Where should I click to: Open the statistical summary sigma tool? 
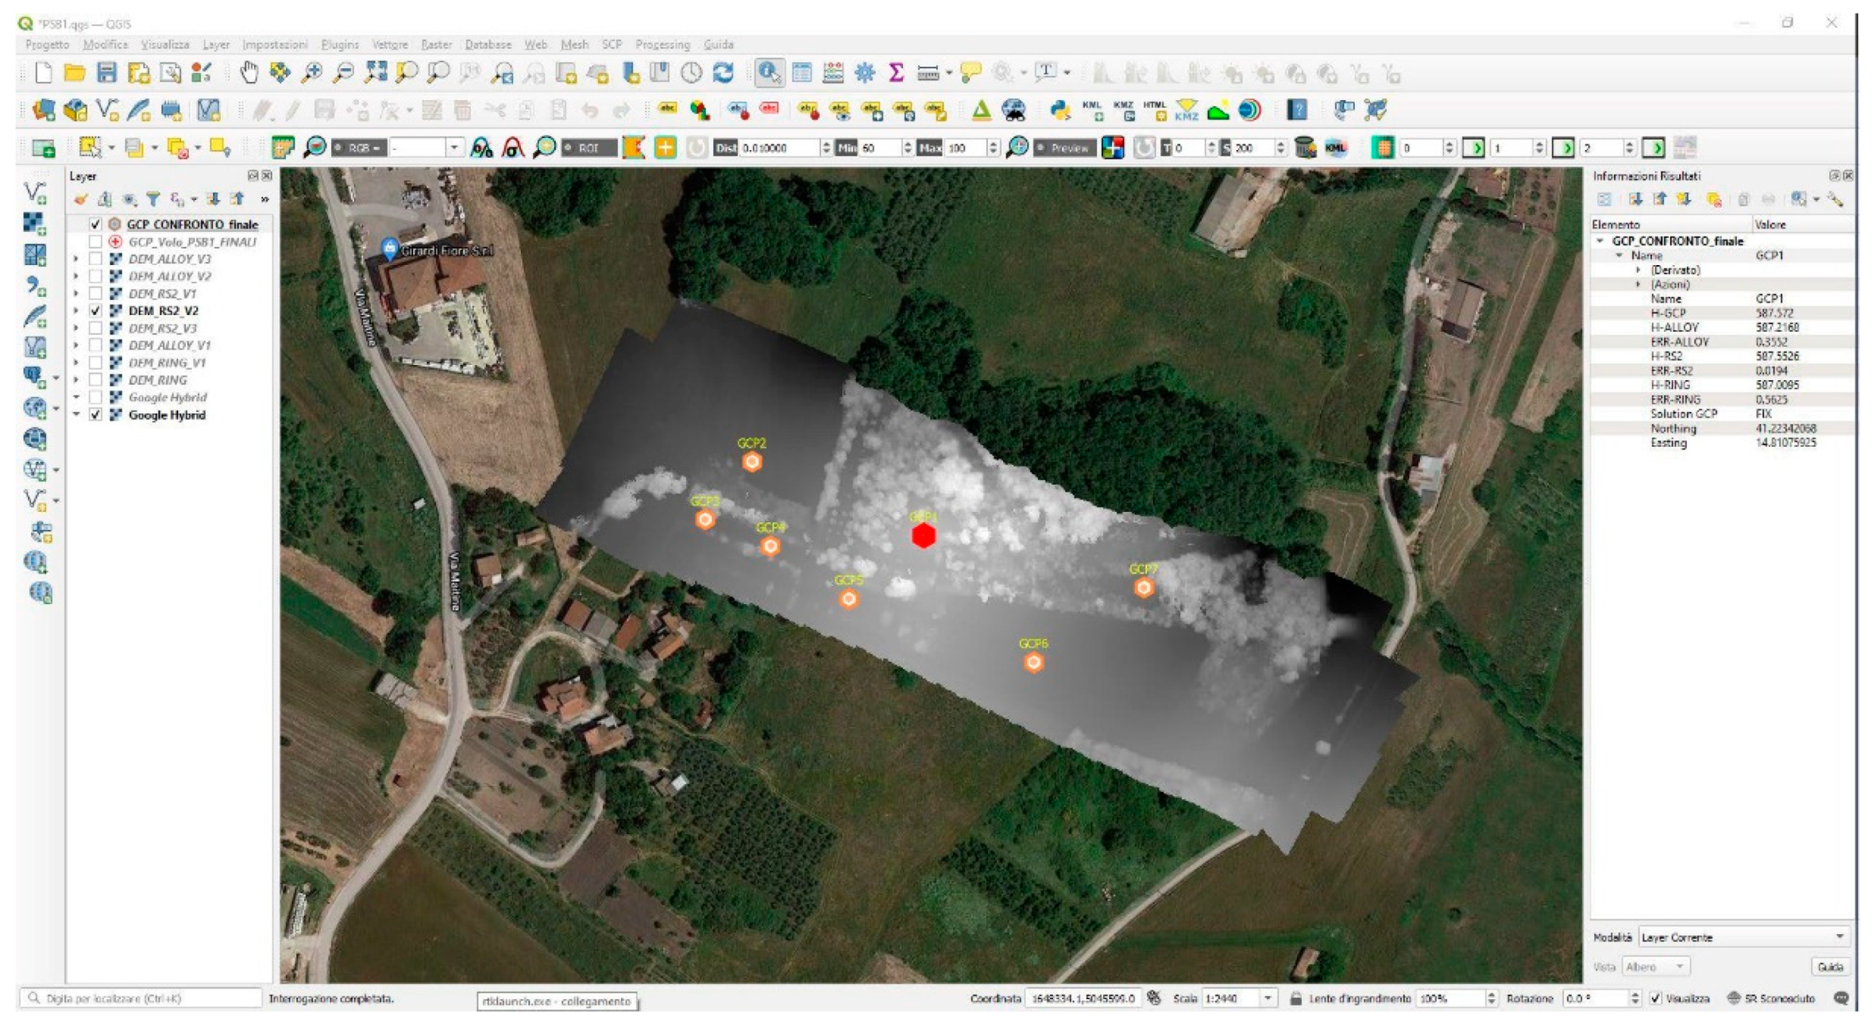coord(896,74)
